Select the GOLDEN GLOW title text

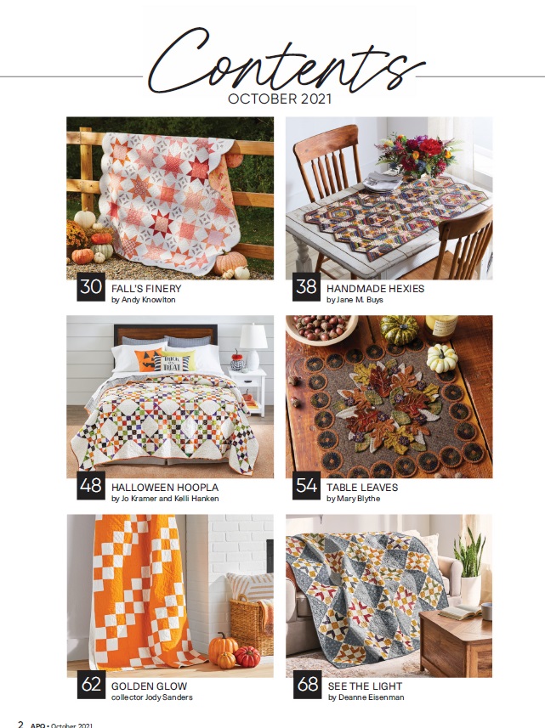click(149, 686)
